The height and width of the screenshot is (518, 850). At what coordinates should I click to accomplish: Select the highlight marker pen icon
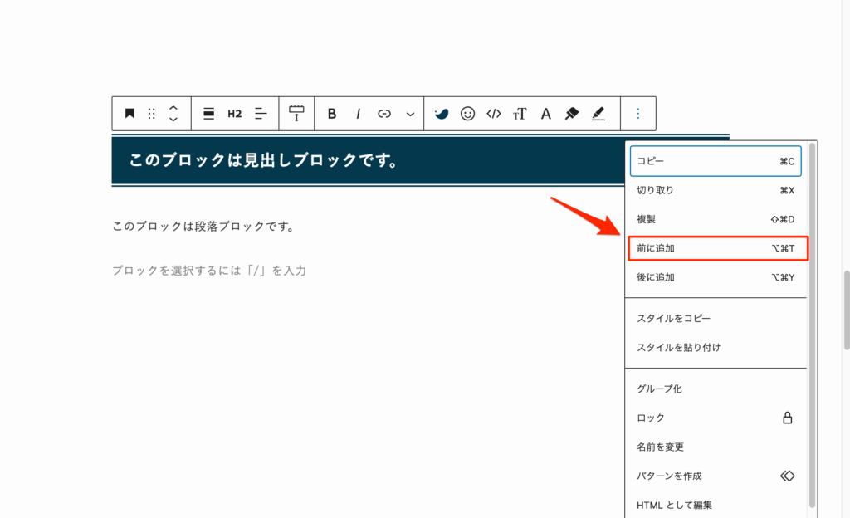click(x=598, y=113)
